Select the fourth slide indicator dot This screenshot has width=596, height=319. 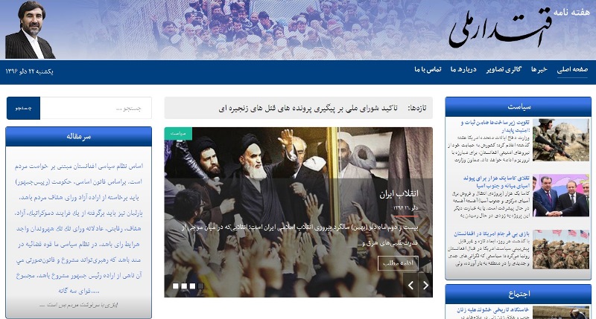(200, 286)
